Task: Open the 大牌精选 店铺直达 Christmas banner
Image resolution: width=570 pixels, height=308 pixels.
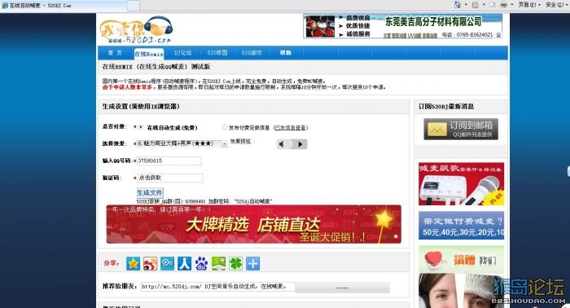Action: [254, 224]
